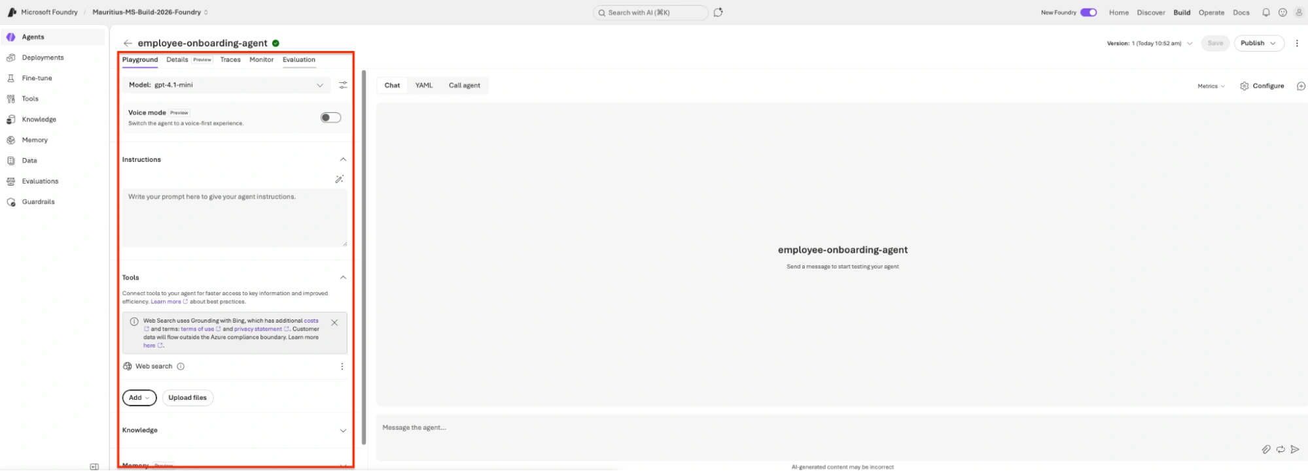Click the Message the agent input box
This screenshot has height=471, width=1308.
pos(841,438)
